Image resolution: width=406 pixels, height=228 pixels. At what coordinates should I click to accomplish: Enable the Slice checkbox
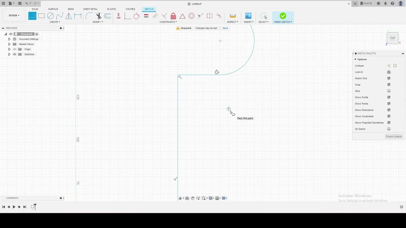[389, 91]
